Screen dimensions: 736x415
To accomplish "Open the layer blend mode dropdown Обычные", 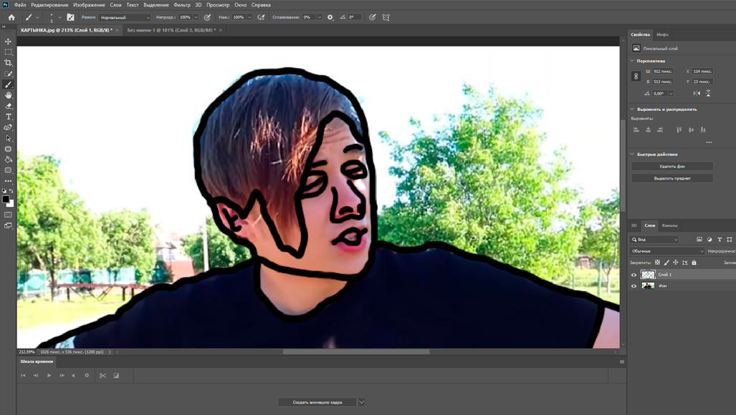I will (x=667, y=251).
